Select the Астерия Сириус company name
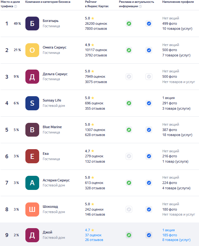The width and height of the screenshot is (199, 246). point(56,180)
